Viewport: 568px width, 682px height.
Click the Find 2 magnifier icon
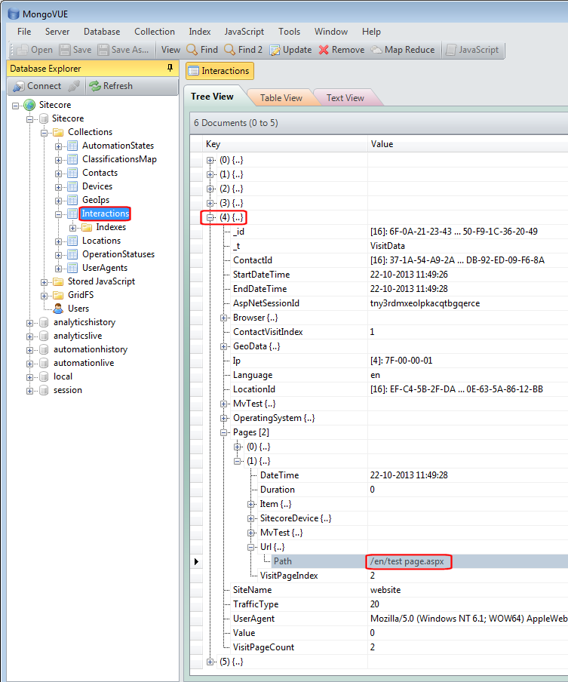click(x=229, y=50)
